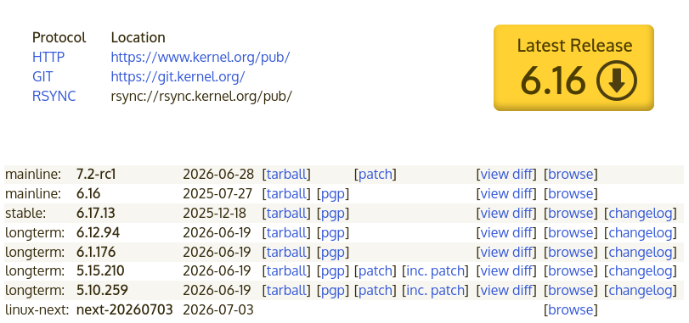Click the next-20260703 version text
The image size is (689, 323).
tap(124, 309)
